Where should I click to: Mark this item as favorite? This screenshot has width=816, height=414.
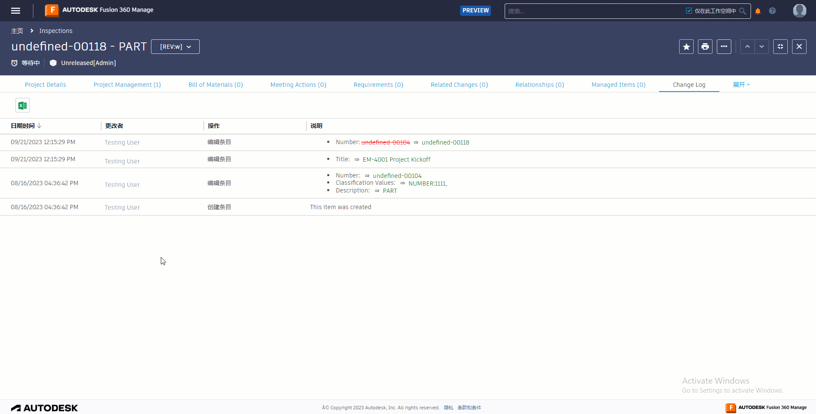686,47
